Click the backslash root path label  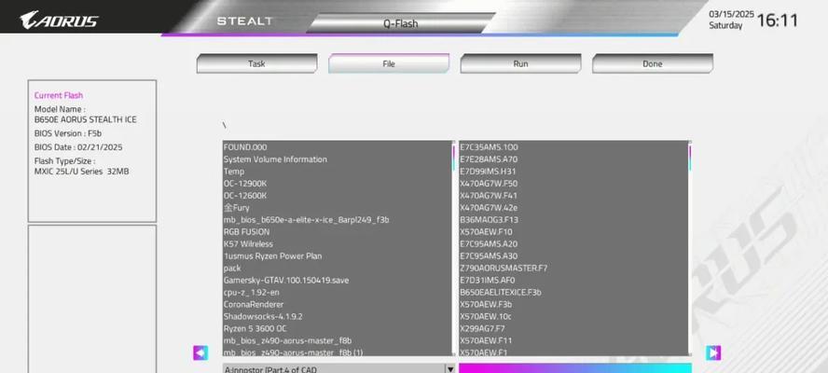(225, 125)
